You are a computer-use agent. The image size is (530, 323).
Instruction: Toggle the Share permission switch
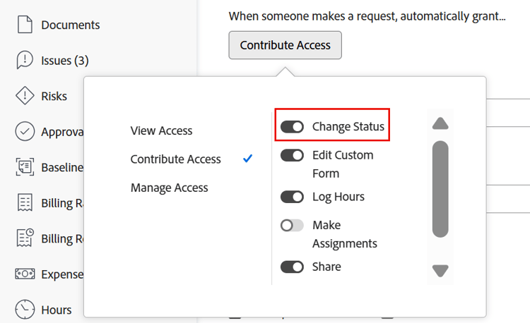(x=292, y=267)
